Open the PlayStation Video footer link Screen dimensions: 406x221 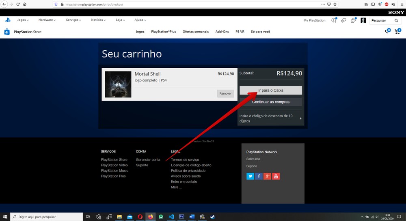coord(114,165)
